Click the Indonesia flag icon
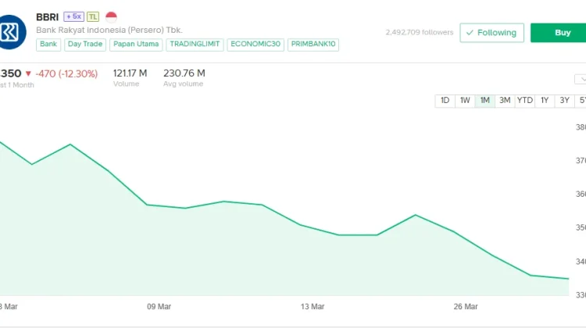586x328 pixels. tap(112, 17)
